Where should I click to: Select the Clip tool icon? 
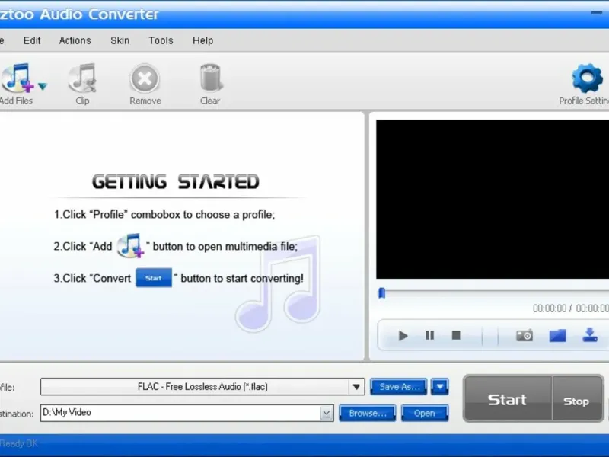pos(82,78)
